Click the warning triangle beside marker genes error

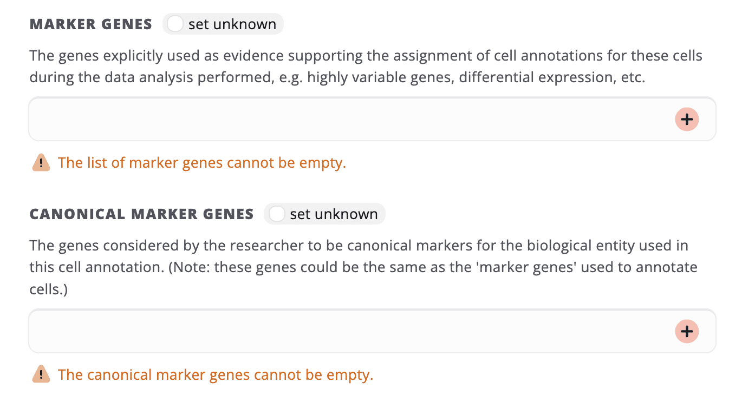[42, 162]
